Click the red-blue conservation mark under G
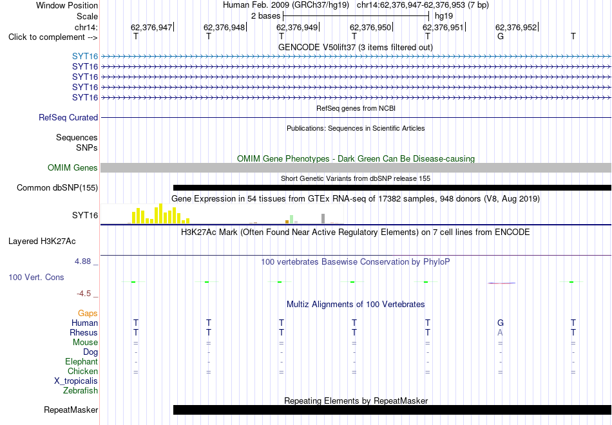Image resolution: width=612 pixels, height=425 pixels. click(x=501, y=283)
